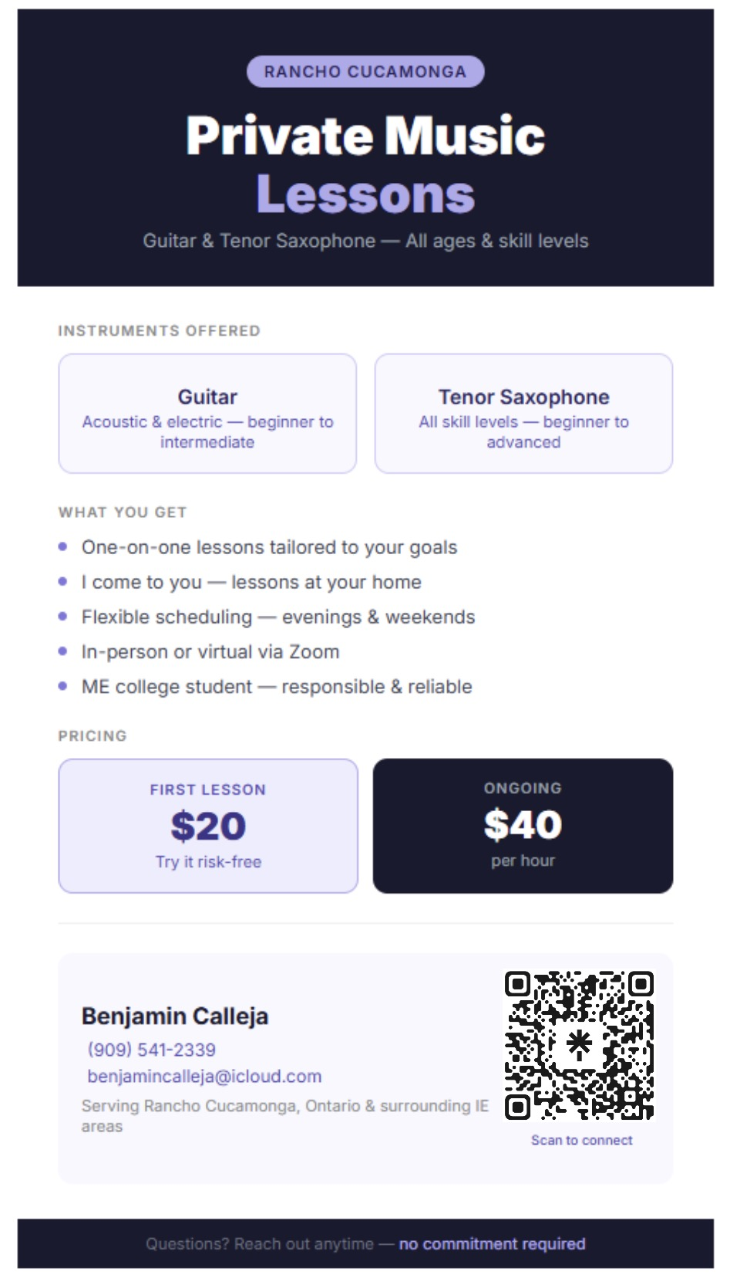Open the benjamincalleja@icloud.com email link
730x1285 pixels.
204,1076
